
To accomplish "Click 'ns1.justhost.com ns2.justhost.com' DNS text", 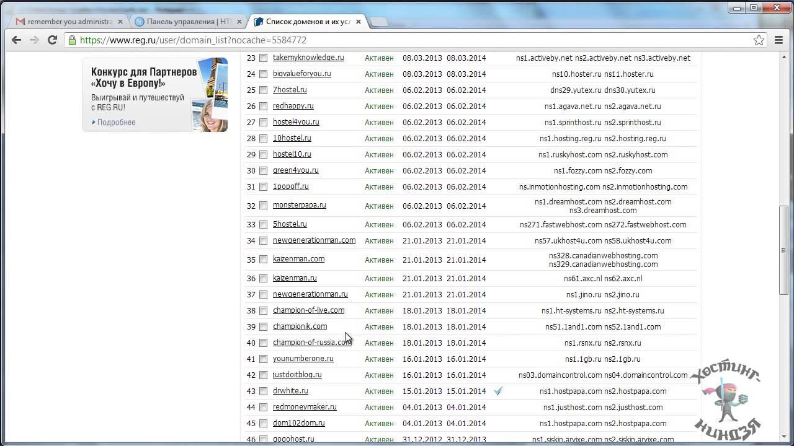I will pos(603,407).
